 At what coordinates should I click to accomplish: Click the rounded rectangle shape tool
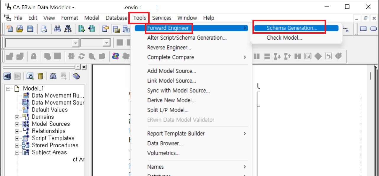374,29
